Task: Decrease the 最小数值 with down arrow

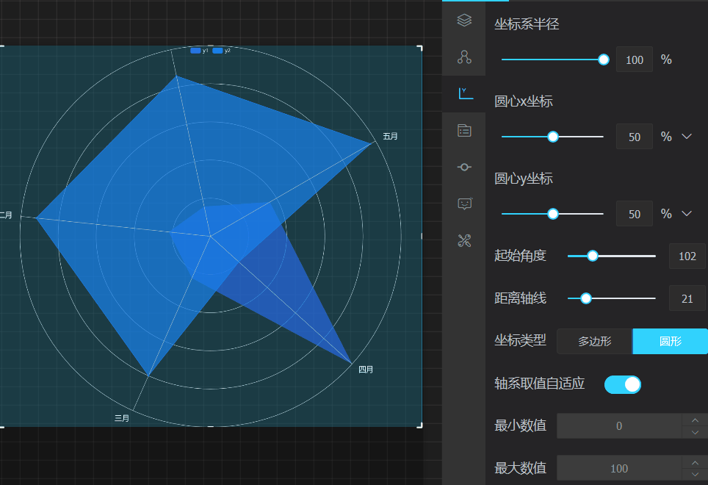Action: tap(695, 432)
